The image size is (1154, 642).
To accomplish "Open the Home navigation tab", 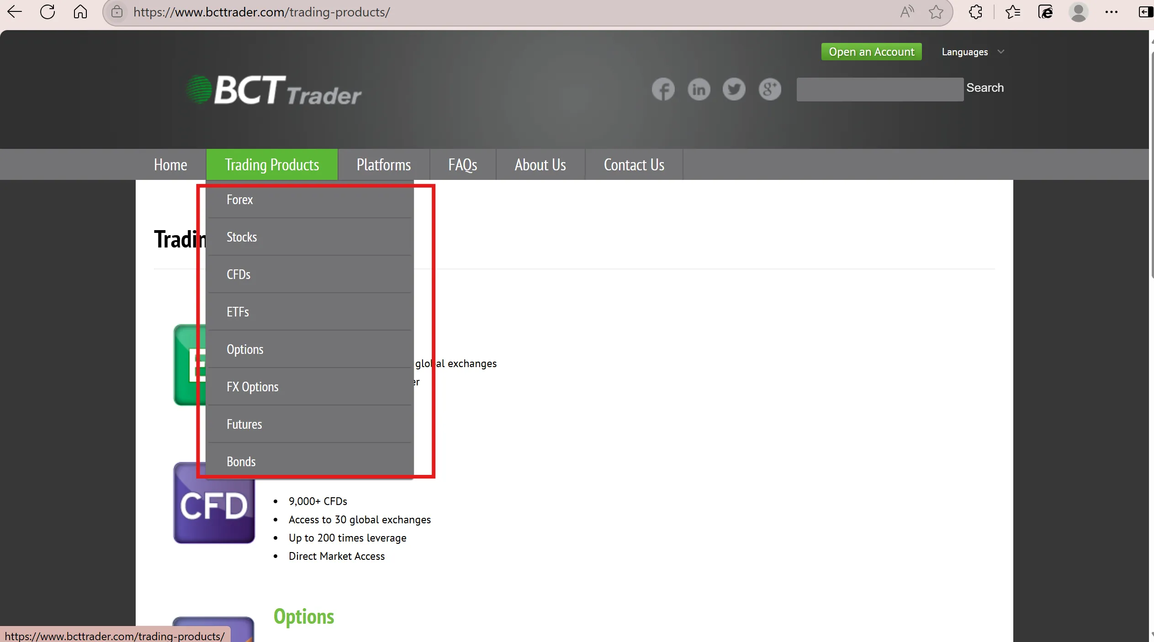I will (170, 164).
